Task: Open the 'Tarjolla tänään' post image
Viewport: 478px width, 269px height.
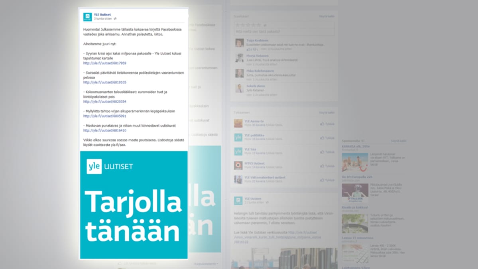Action: coord(134,205)
